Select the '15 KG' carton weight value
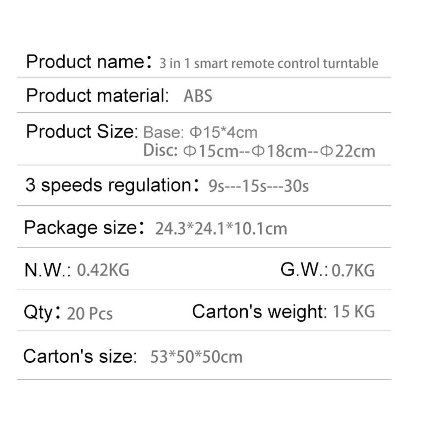 click(x=354, y=311)
